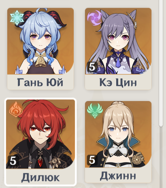Click the purple Electro icon on Keqing's card
The height and width of the screenshot is (188, 166).
point(95,18)
